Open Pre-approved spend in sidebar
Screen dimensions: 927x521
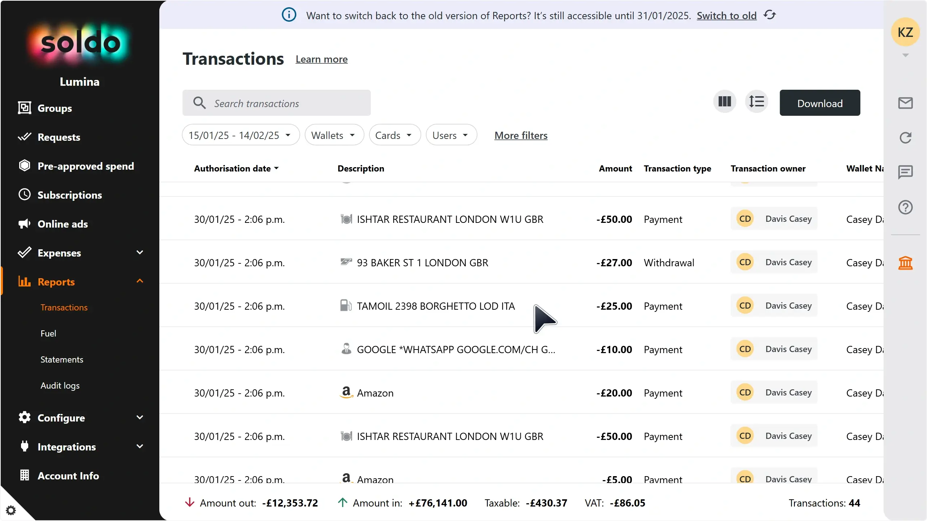point(85,166)
